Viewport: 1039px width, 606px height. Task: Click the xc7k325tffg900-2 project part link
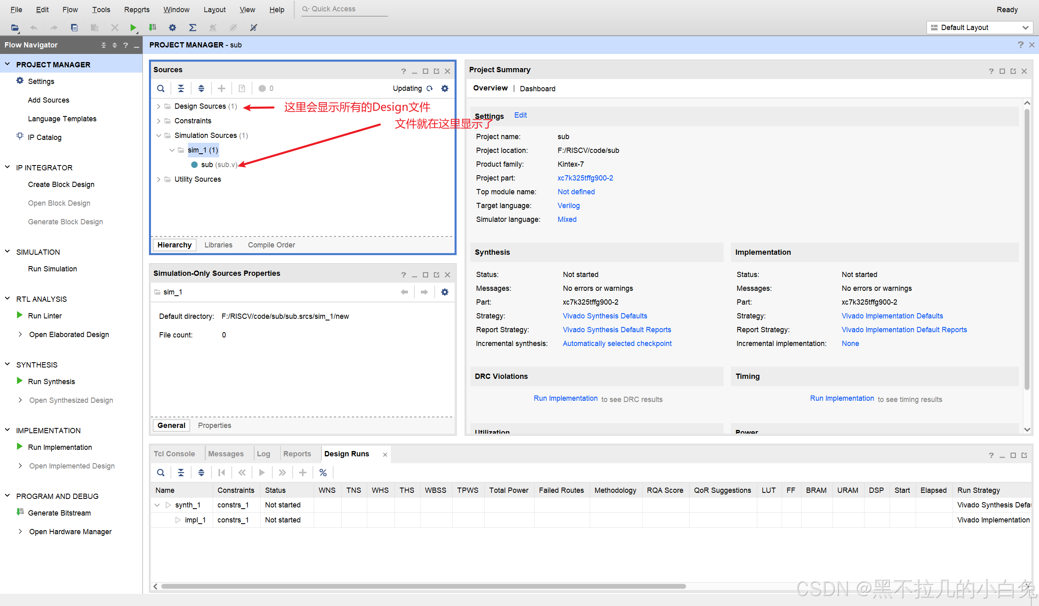(585, 178)
